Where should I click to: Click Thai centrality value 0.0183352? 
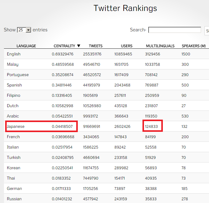point(61,178)
